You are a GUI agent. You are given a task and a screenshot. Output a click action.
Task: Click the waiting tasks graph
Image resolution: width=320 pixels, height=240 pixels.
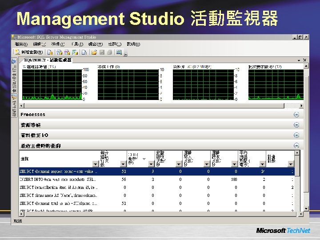click(128, 84)
